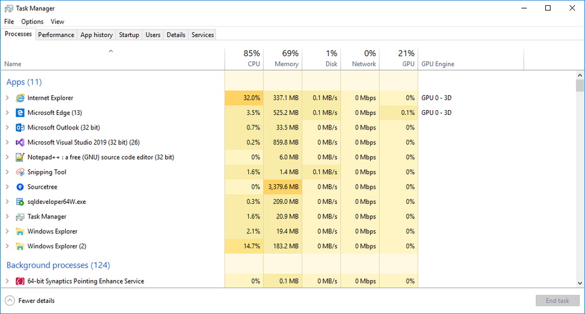Sort by the CPU column header
This screenshot has width=585, height=314.
(x=244, y=59)
